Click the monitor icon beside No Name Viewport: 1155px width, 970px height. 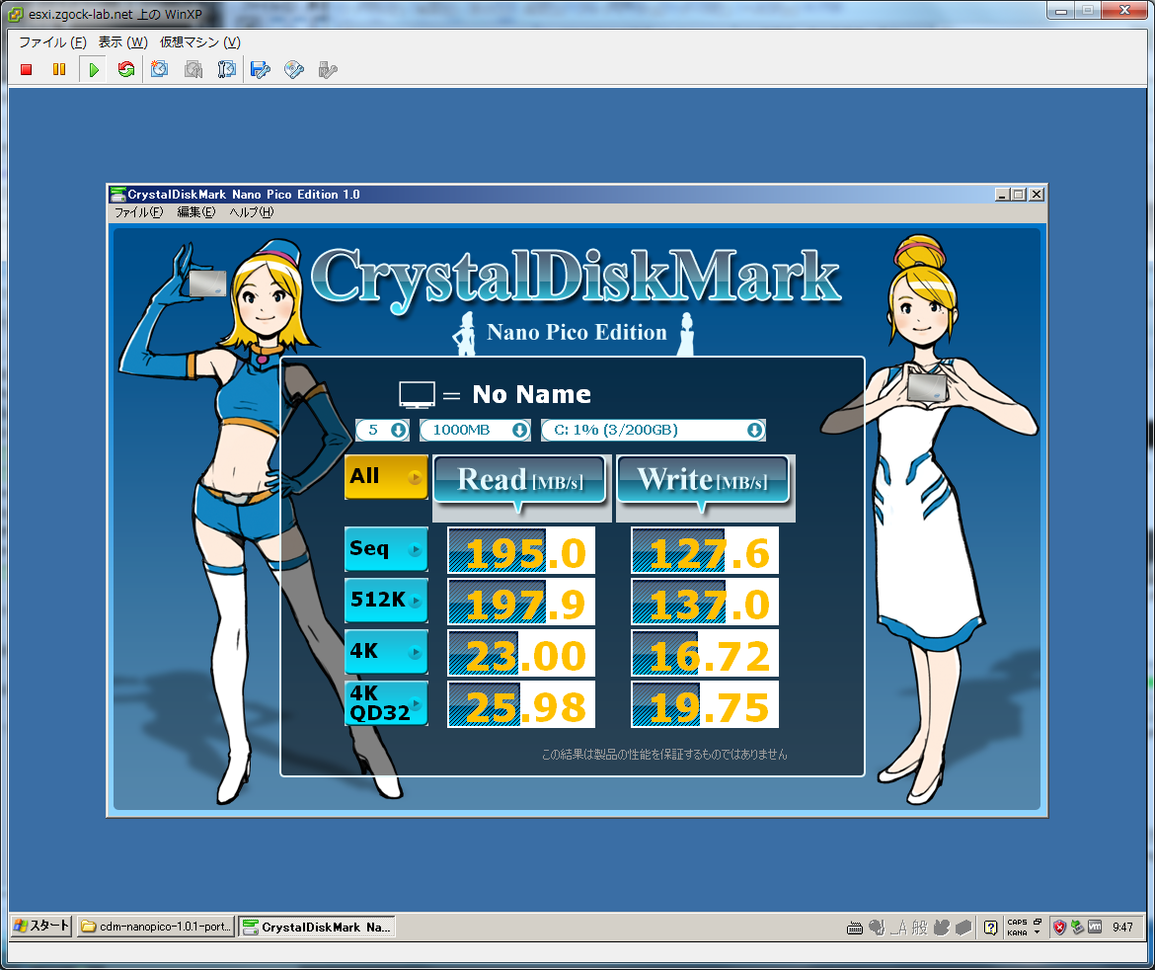417,395
